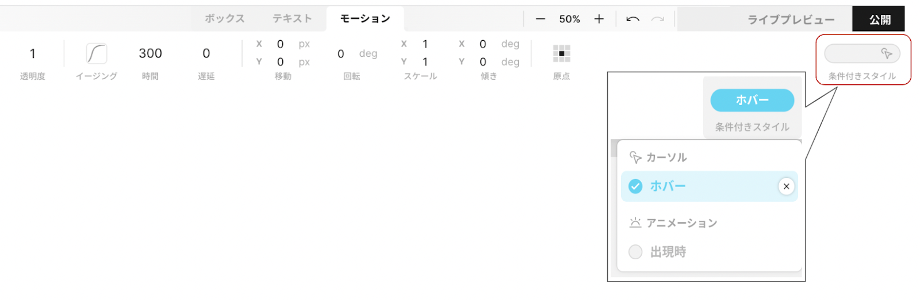
Task: Zoom in with the plus icon
Action: coord(599,19)
